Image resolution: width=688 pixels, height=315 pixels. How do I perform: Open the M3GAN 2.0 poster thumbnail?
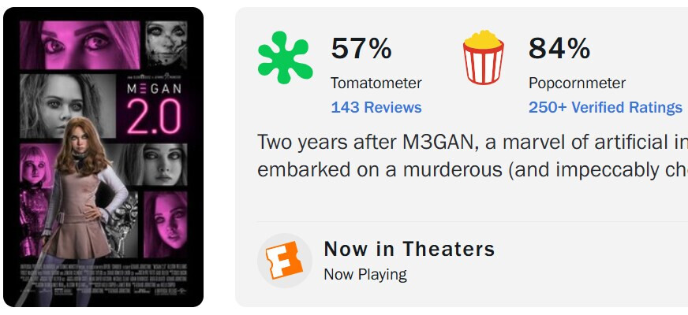click(x=103, y=157)
